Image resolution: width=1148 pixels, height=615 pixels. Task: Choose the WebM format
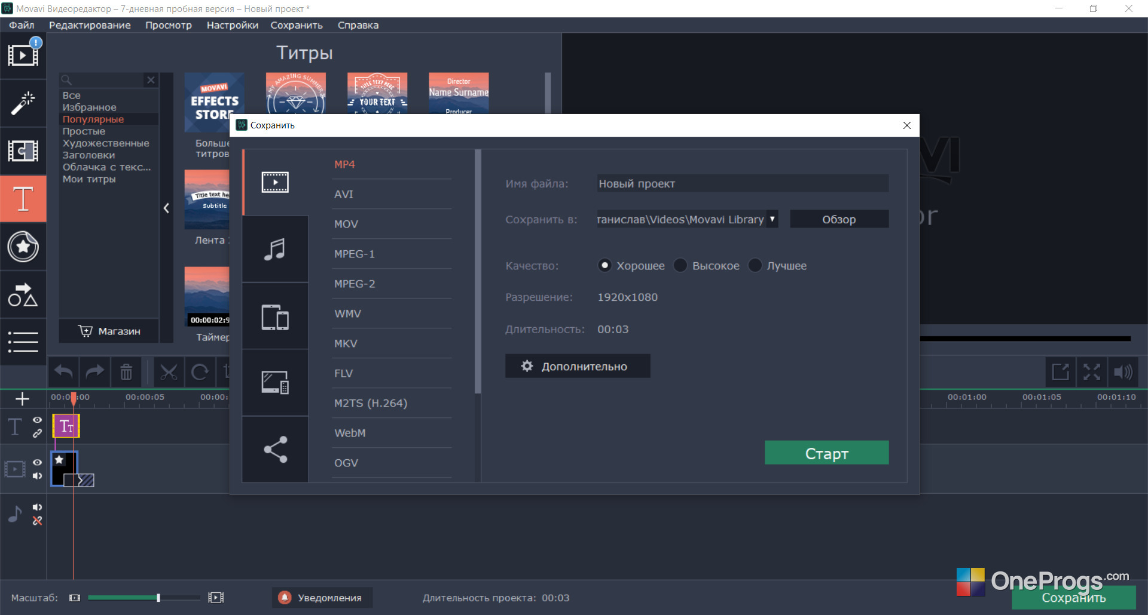point(392,433)
